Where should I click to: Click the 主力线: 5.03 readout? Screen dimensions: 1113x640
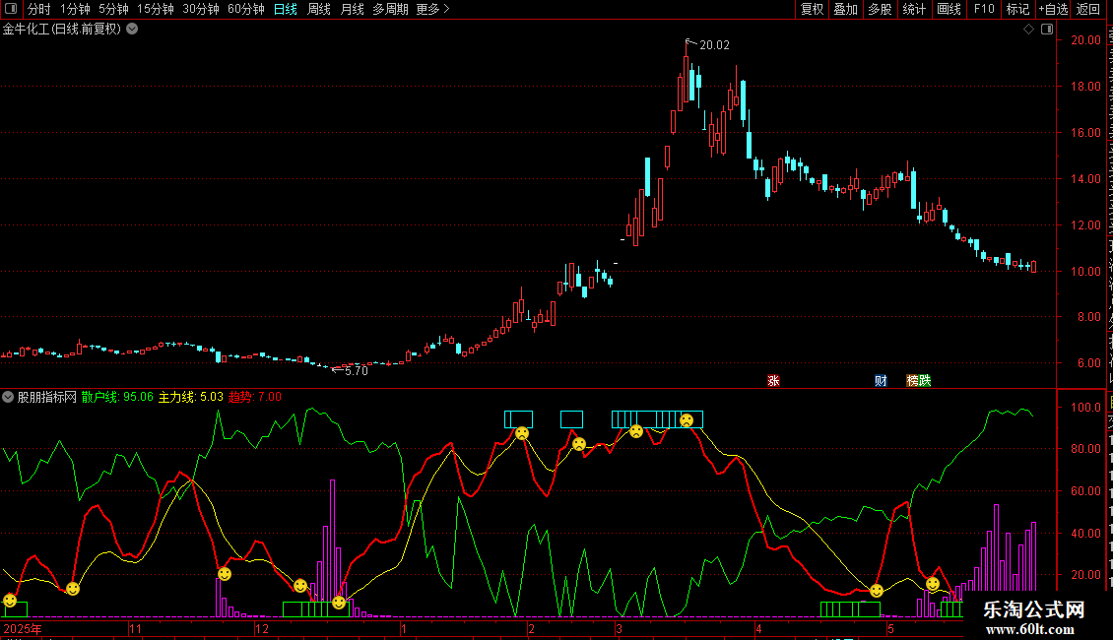pyautogui.click(x=190, y=397)
